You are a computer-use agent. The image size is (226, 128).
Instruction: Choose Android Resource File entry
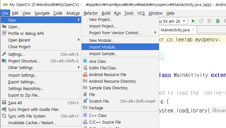(x=107, y=74)
